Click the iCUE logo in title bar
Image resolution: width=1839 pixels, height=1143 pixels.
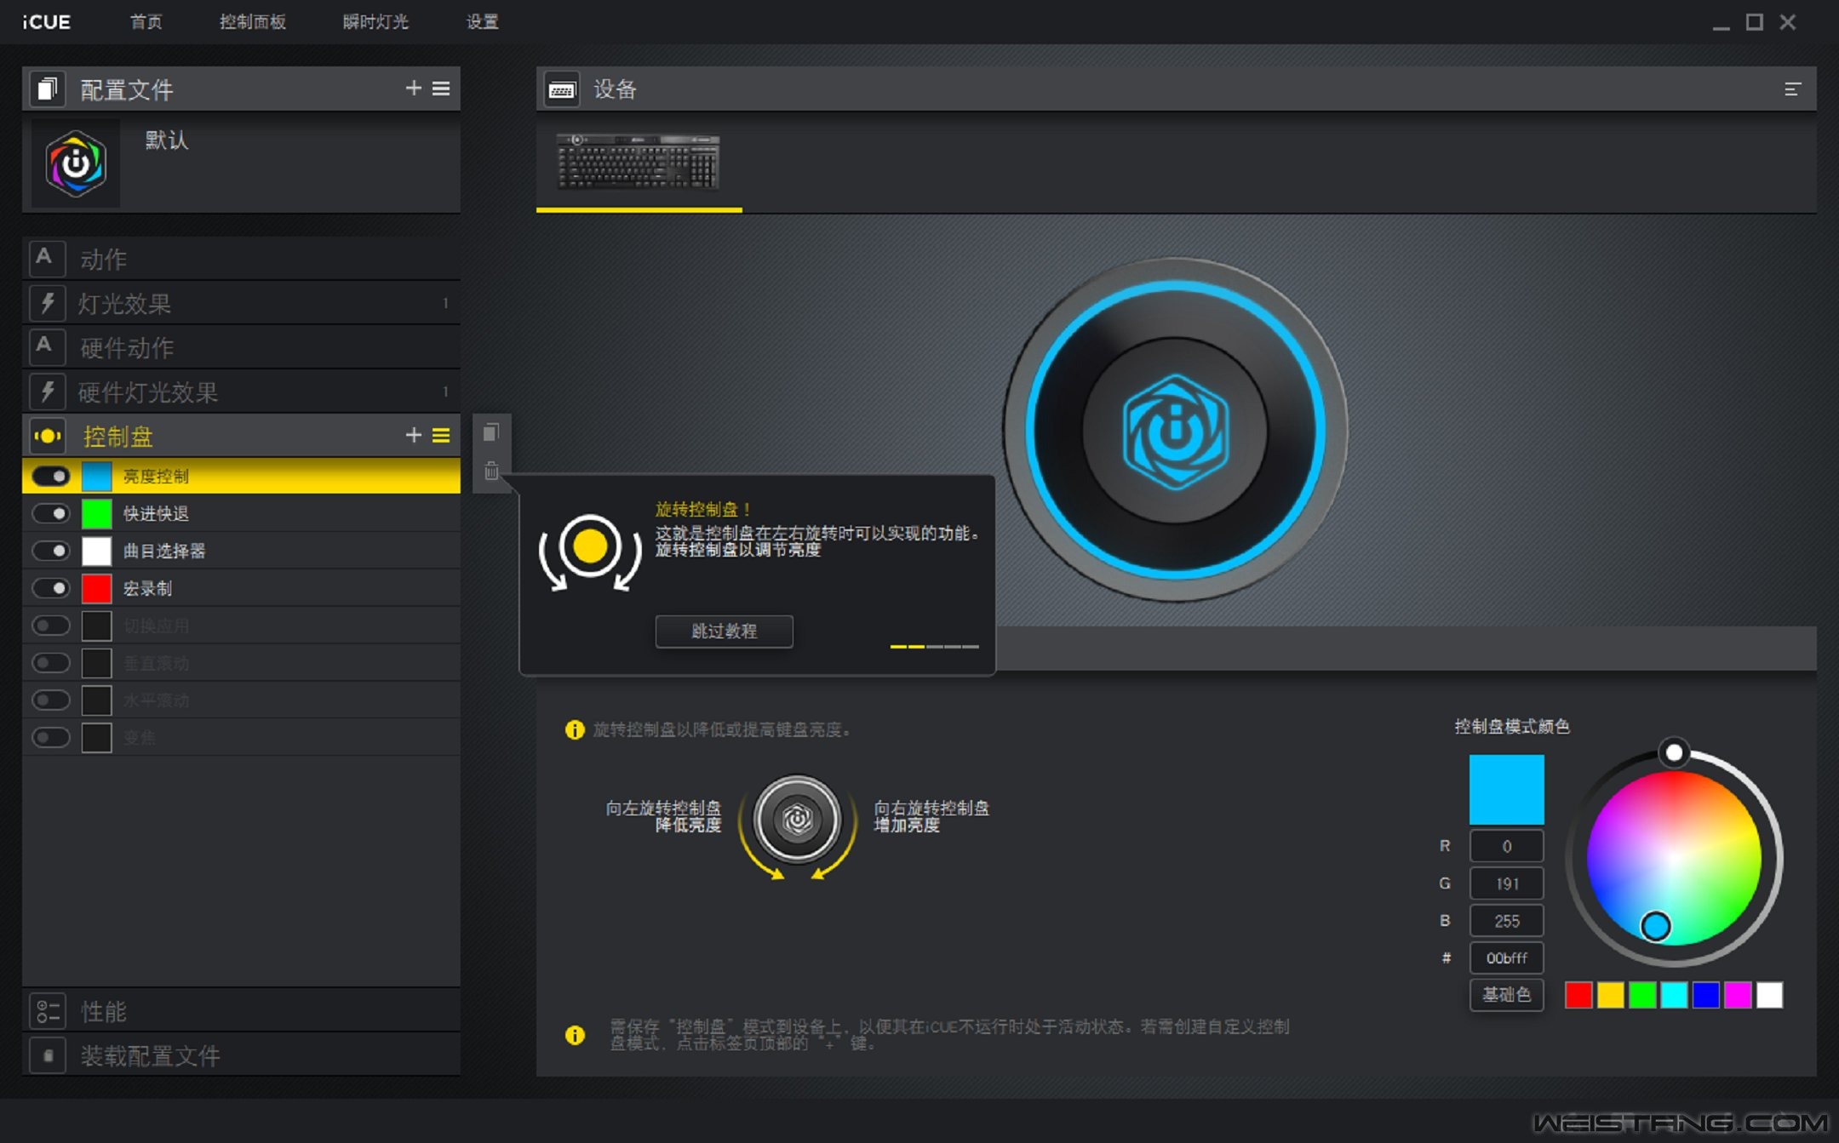click(46, 22)
